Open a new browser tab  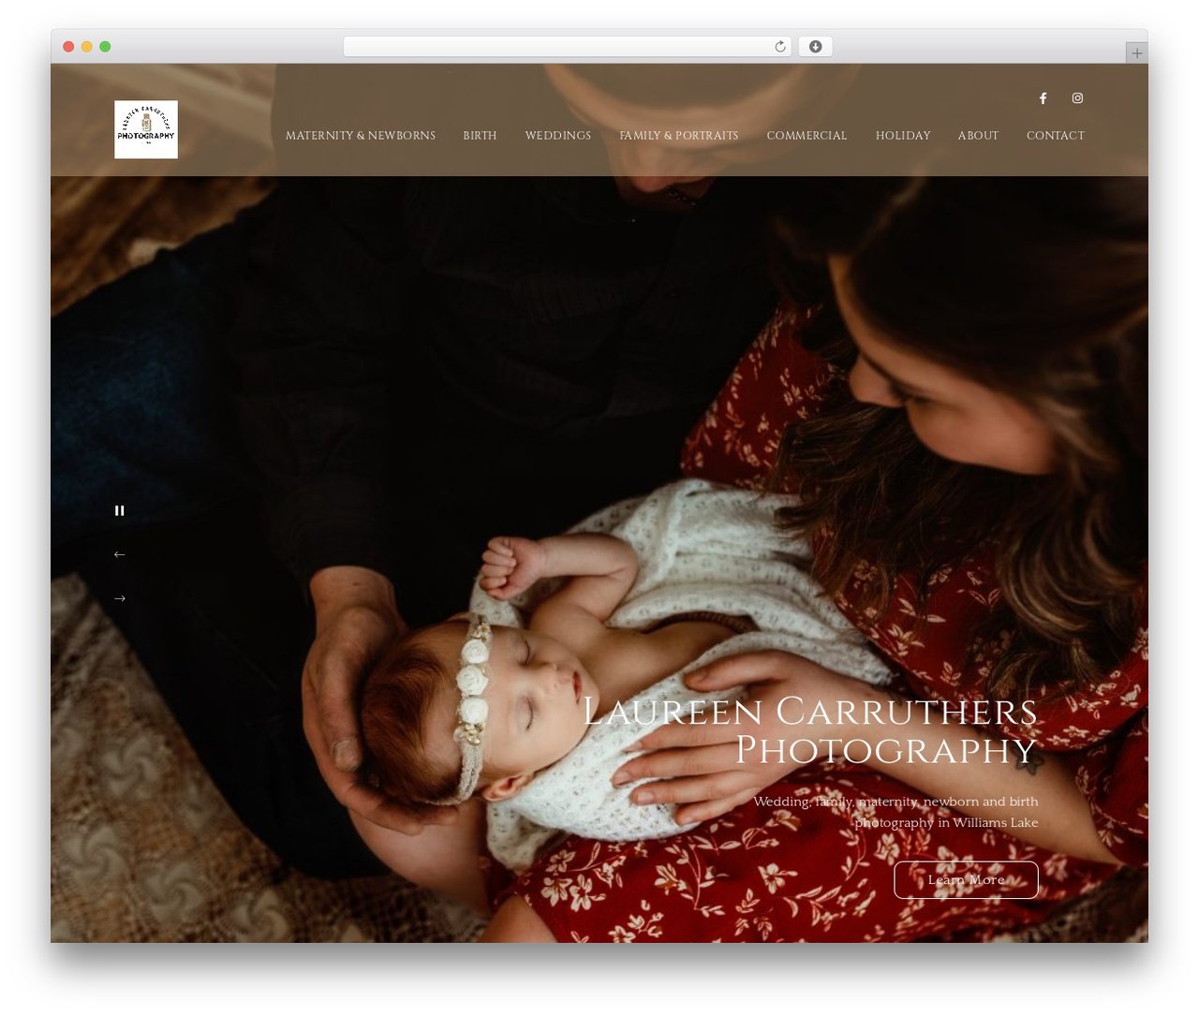pos(1136,53)
